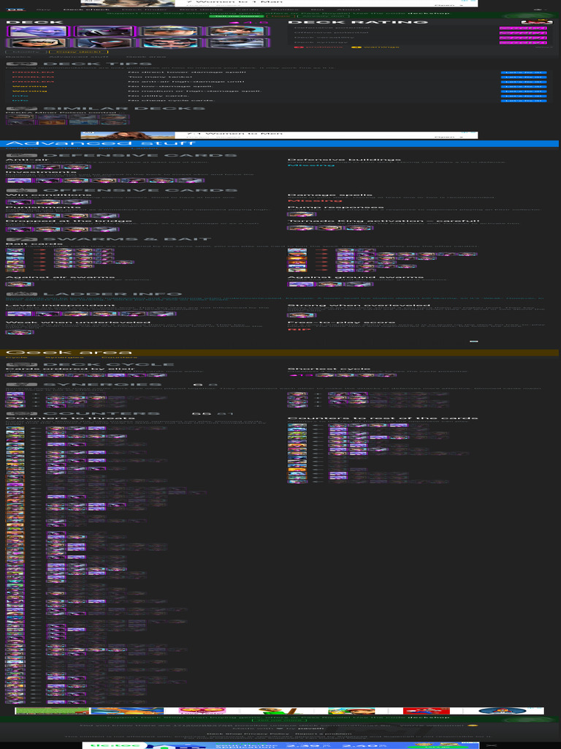This screenshot has height=749, width=561.
Task: Click the Copy deck button
Action: point(79,52)
